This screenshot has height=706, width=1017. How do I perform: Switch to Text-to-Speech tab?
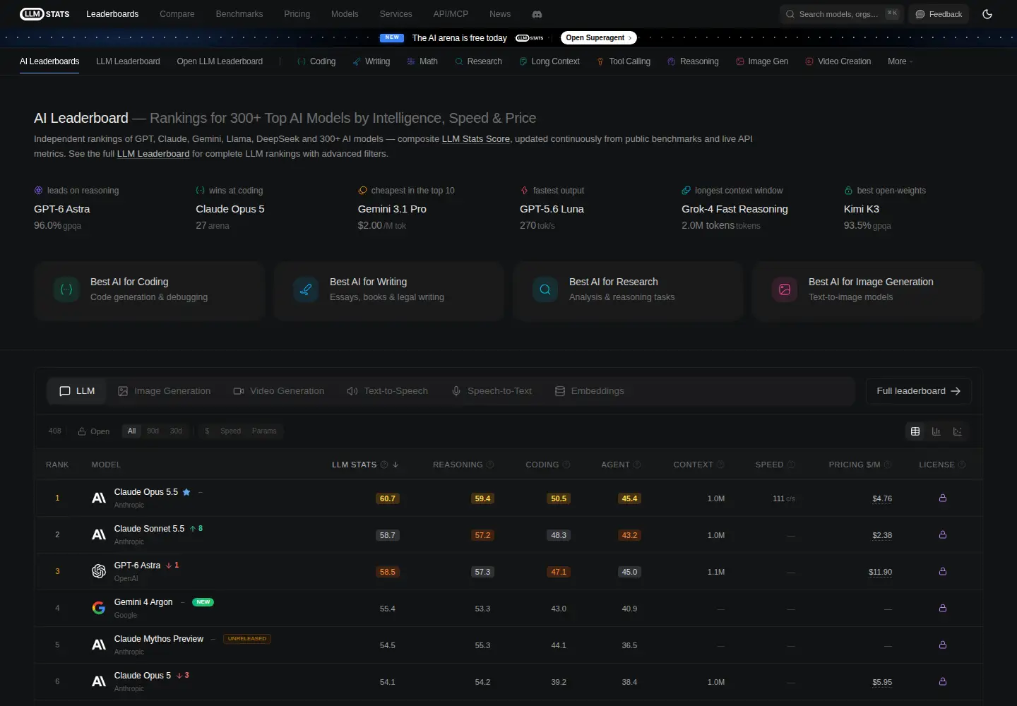point(388,391)
